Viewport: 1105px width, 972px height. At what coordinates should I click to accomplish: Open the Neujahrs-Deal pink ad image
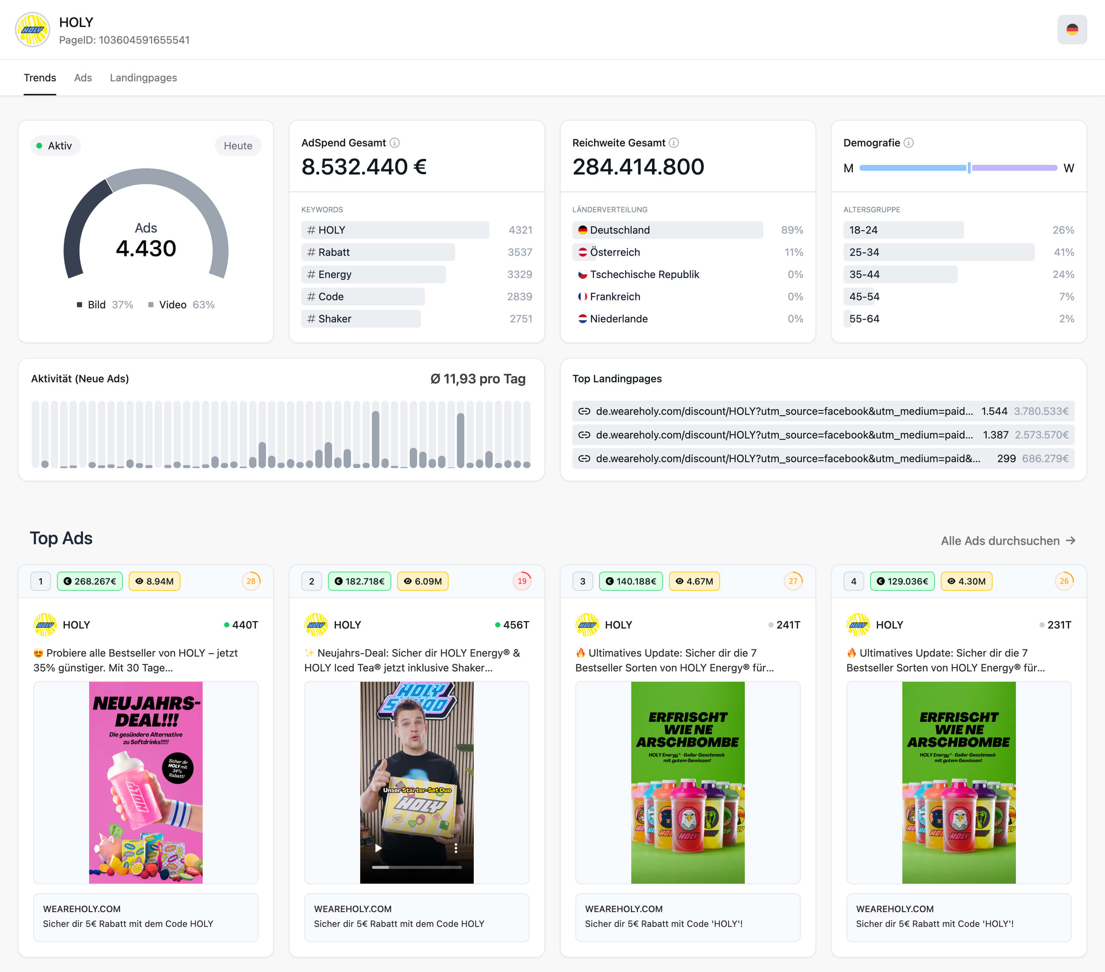coord(146,782)
